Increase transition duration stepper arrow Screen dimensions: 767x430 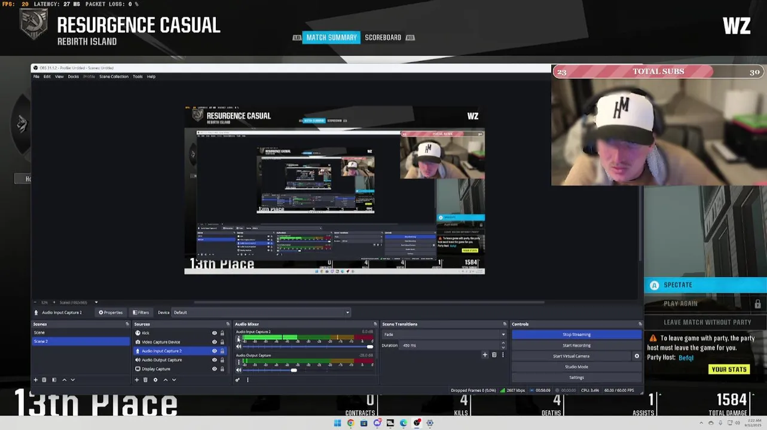click(503, 343)
